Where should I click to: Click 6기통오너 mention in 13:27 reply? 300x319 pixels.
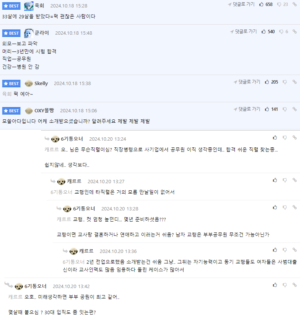coord(61,192)
